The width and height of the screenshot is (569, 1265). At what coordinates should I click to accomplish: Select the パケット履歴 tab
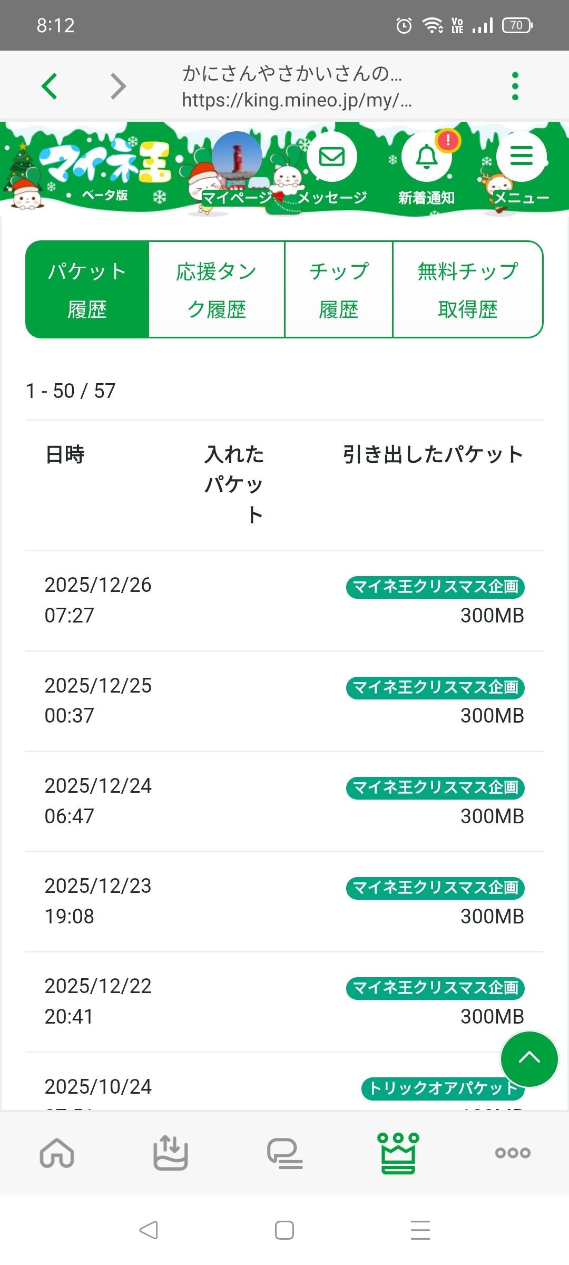(87, 289)
